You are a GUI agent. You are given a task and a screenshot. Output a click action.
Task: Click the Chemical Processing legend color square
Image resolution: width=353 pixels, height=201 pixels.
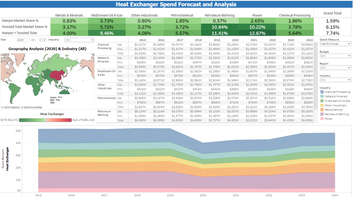[x=322, y=92]
